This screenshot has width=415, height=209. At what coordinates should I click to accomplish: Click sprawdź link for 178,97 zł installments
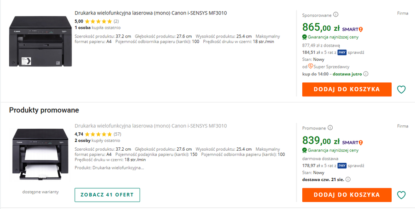356,165
